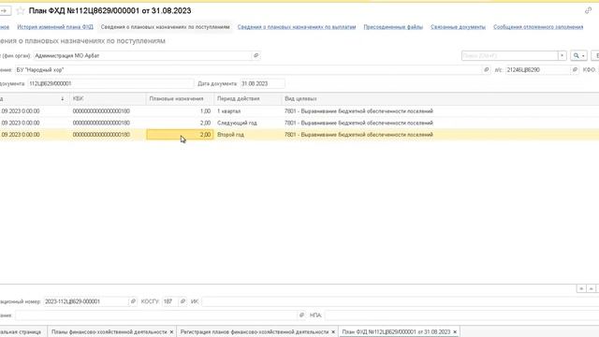Click the forward navigation arrow button

click(4, 10)
